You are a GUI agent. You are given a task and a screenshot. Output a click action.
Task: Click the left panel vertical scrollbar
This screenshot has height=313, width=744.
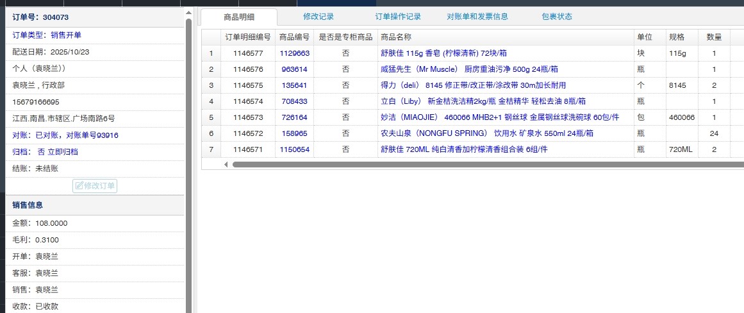click(x=188, y=160)
